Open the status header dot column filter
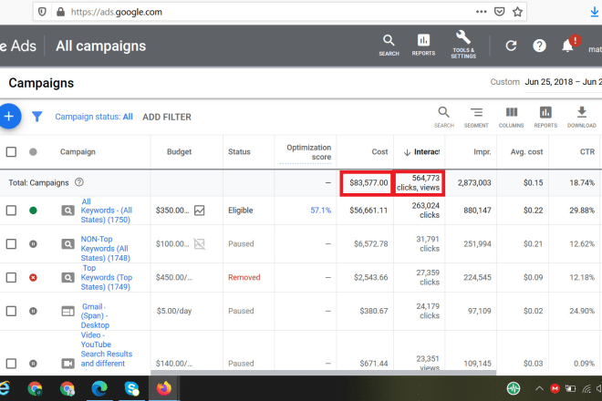The height and width of the screenshot is (401, 602). tap(33, 152)
